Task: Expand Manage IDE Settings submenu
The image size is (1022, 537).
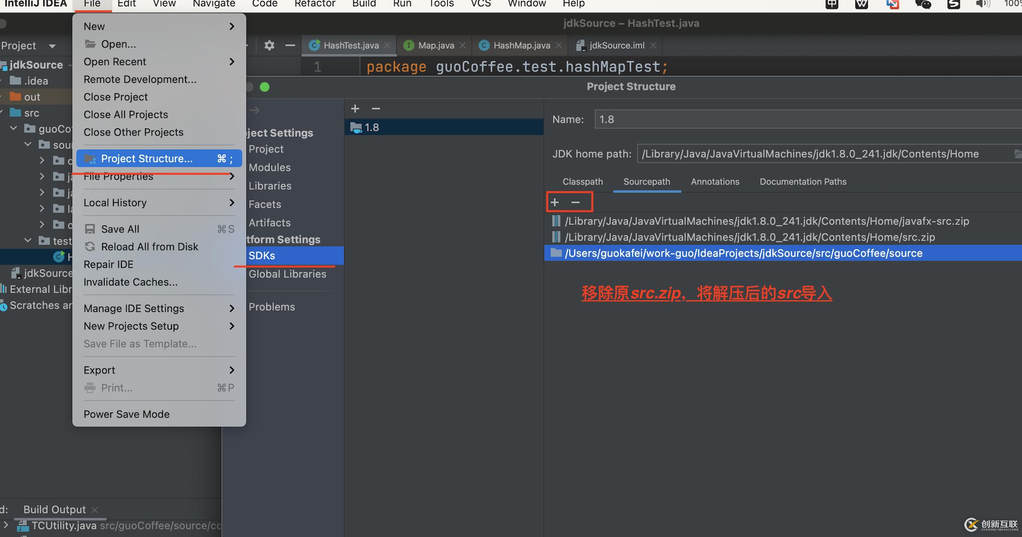Action: (x=159, y=308)
